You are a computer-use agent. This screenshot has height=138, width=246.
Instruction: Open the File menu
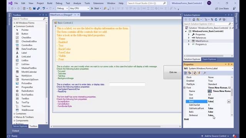[x=16, y=3]
